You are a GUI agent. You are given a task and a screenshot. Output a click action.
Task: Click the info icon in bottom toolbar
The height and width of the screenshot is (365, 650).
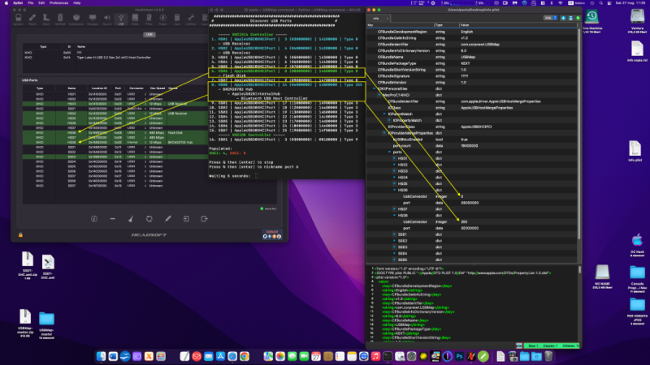pyautogui.click(x=93, y=218)
